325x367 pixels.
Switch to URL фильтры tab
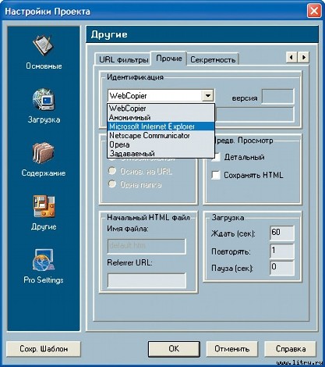(x=123, y=59)
